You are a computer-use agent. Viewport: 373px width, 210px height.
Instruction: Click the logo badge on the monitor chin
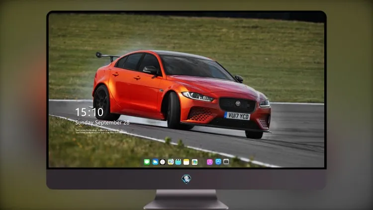[x=186, y=179]
